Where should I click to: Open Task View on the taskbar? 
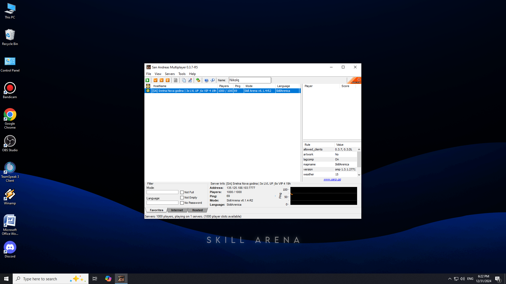95,279
